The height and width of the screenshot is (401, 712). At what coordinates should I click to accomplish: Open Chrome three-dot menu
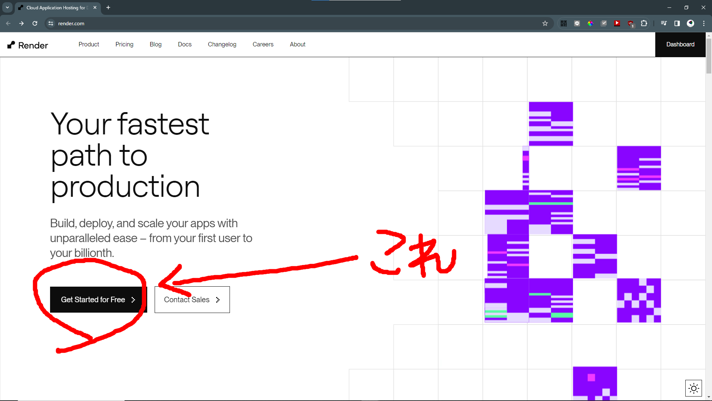(704, 23)
